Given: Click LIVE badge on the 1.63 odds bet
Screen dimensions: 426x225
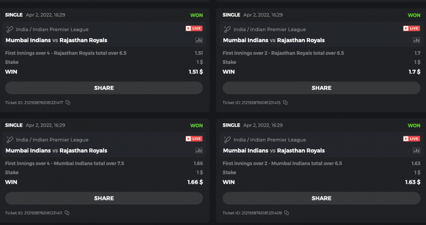Looking at the screenshot, I should (412, 139).
